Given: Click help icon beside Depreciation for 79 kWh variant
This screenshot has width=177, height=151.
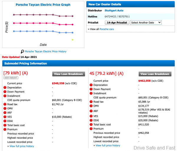Looking at the screenshot, I should coord(5,88).
